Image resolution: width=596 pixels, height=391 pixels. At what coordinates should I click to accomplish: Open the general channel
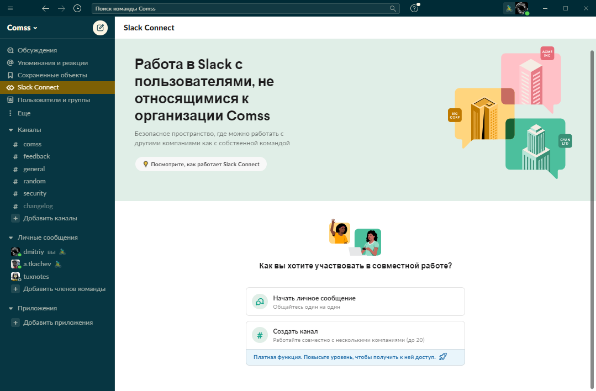pyautogui.click(x=34, y=169)
